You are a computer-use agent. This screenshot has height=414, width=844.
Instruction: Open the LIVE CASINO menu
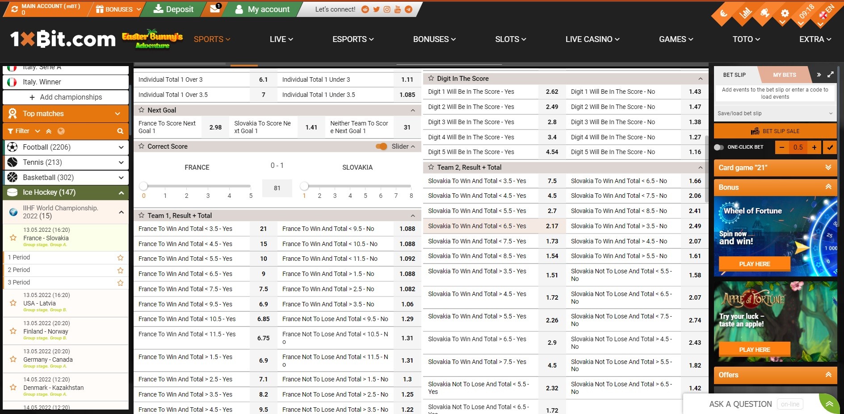[x=592, y=39]
